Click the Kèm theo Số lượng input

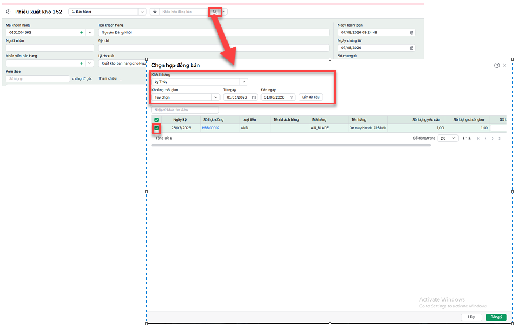pyautogui.click(x=38, y=79)
